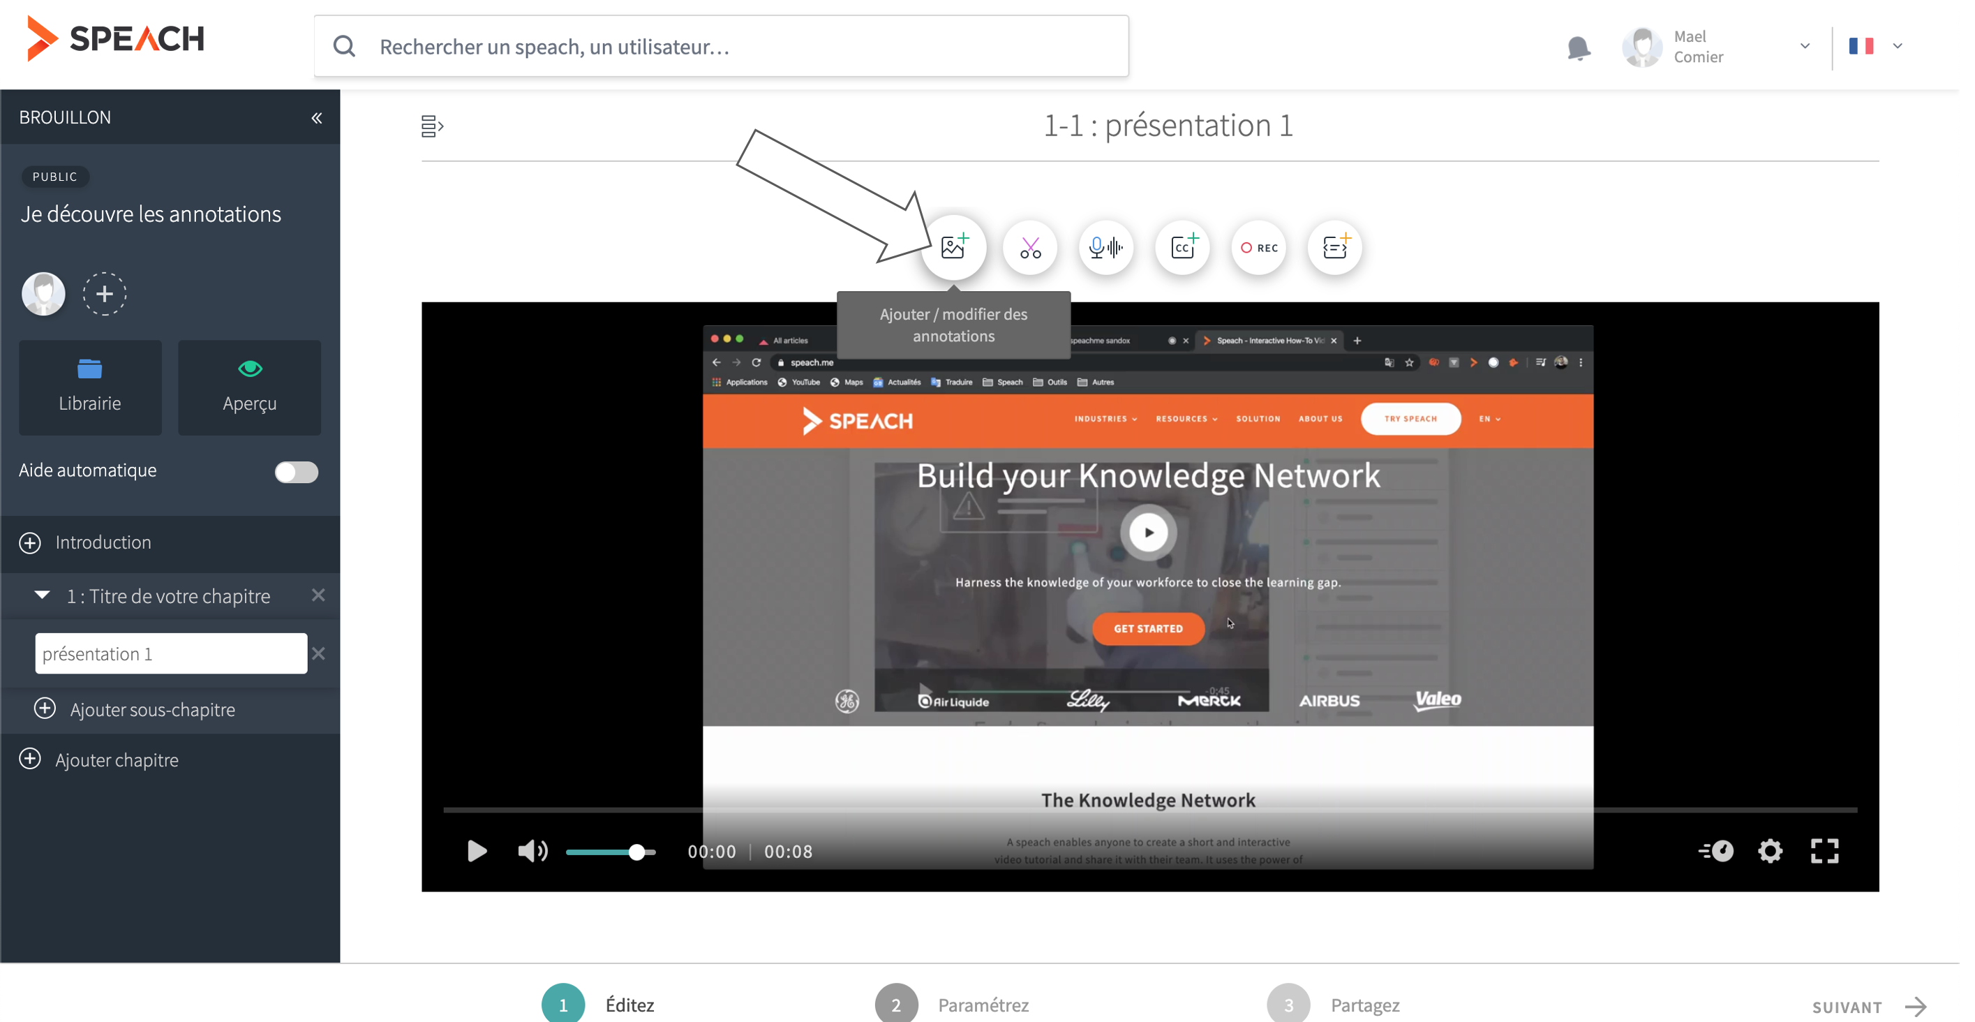The image size is (1975, 1022).
Task: Delete chapter 1 with its X icon
Action: coord(318,595)
